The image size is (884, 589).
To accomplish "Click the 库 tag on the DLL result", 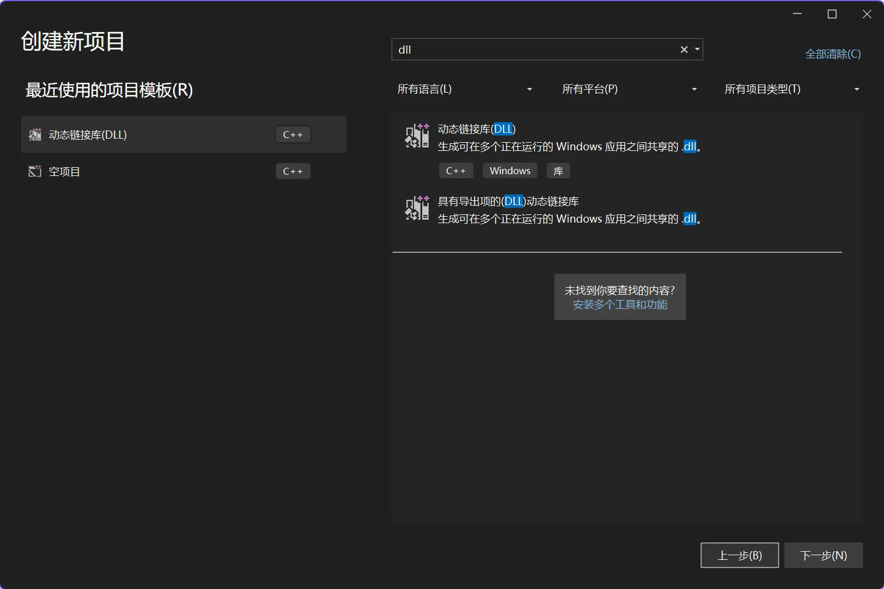I will pyautogui.click(x=558, y=171).
